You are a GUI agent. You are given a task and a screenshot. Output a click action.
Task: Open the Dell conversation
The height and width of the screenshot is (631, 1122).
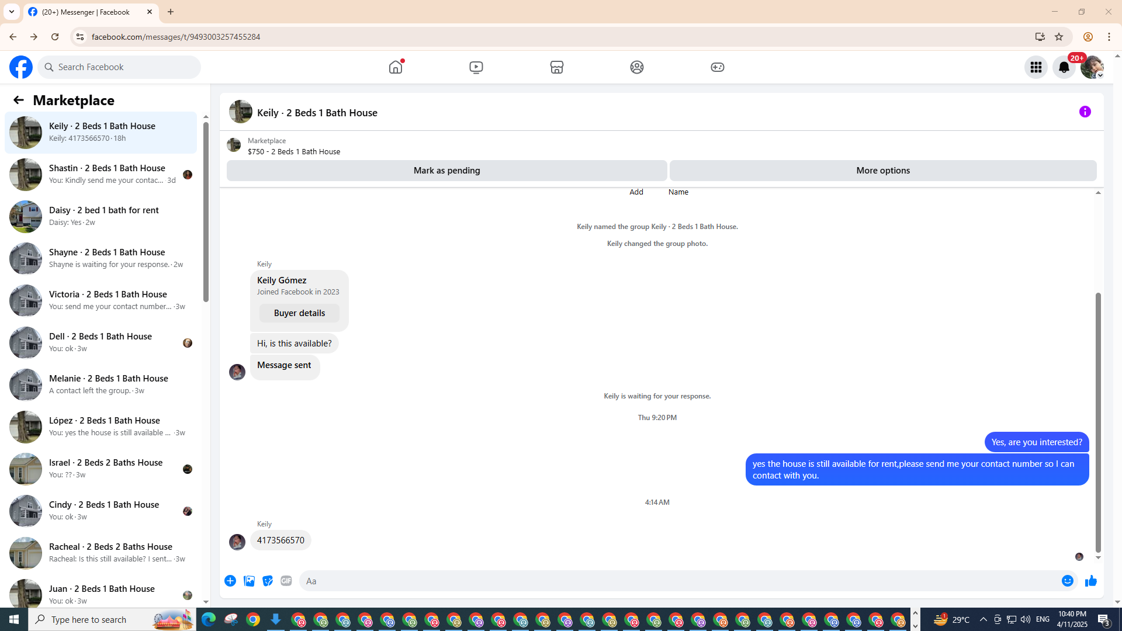click(x=101, y=343)
